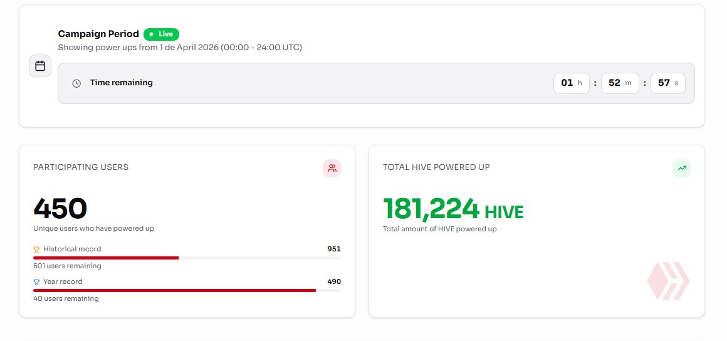This screenshot has height=341, width=727.
Task: Click 'Total amount of HIVE powered up' text
Action: pyautogui.click(x=439, y=229)
